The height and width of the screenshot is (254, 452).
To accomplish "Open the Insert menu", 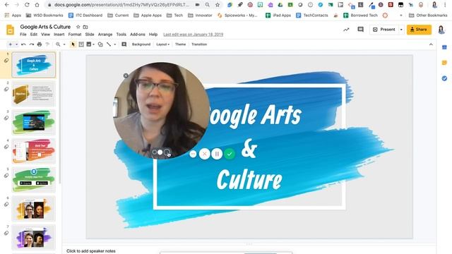I will [x=59, y=35].
